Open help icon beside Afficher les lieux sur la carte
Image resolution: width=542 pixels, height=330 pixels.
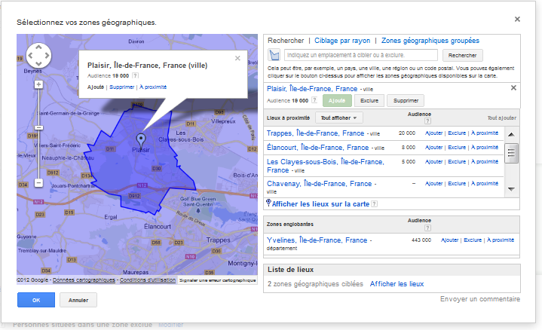click(374, 204)
